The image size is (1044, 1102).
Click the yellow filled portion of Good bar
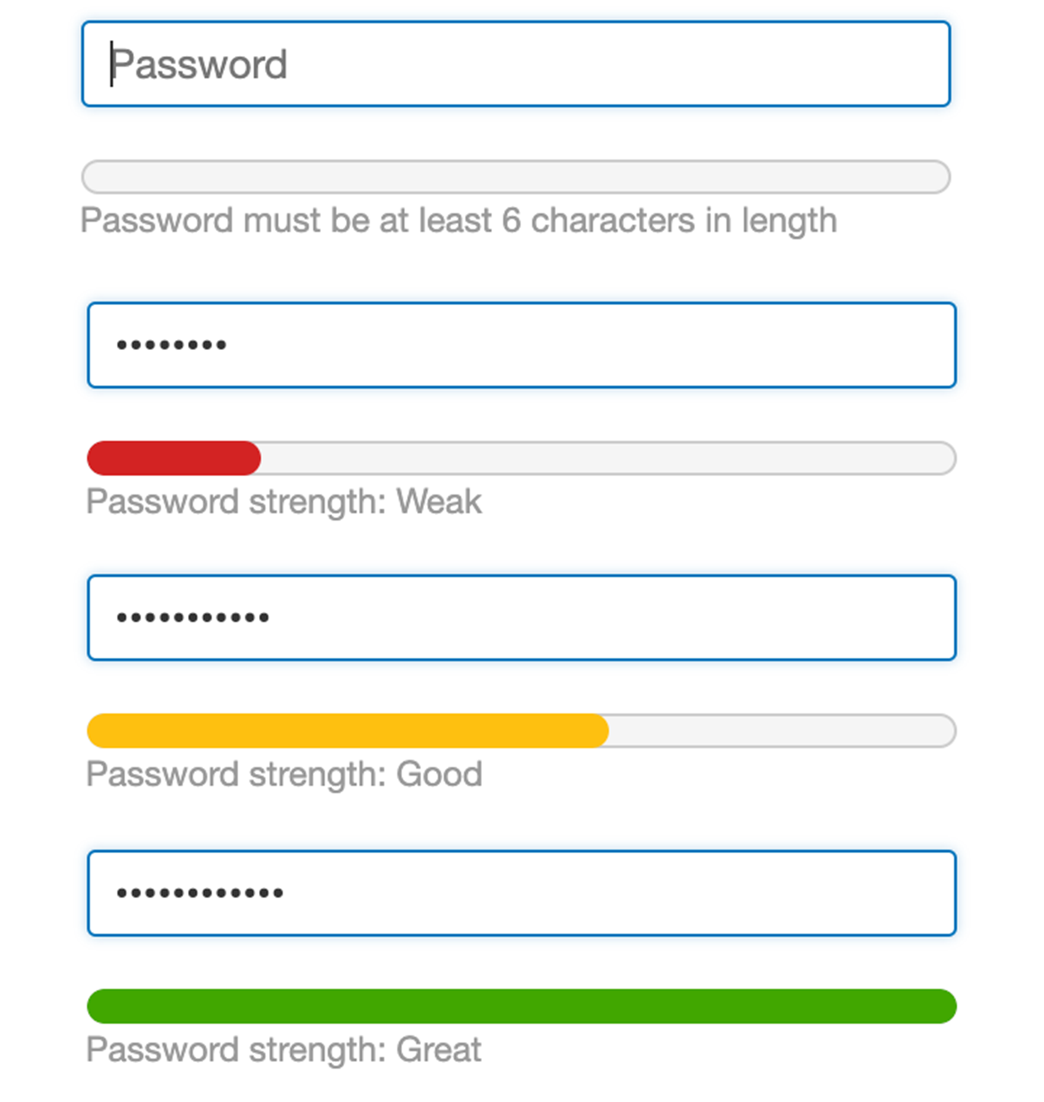click(x=347, y=731)
